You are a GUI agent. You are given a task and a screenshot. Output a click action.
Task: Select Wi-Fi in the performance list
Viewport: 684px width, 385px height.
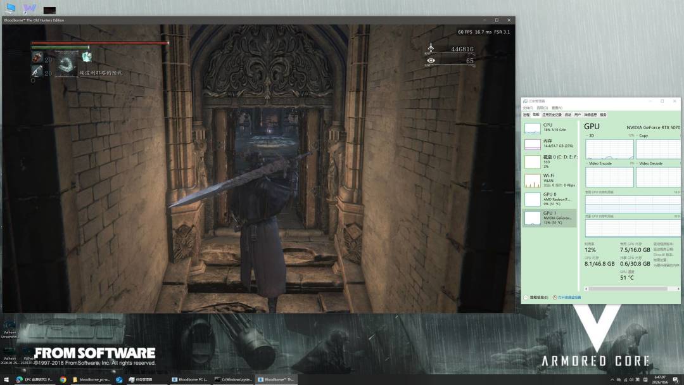pyautogui.click(x=550, y=180)
